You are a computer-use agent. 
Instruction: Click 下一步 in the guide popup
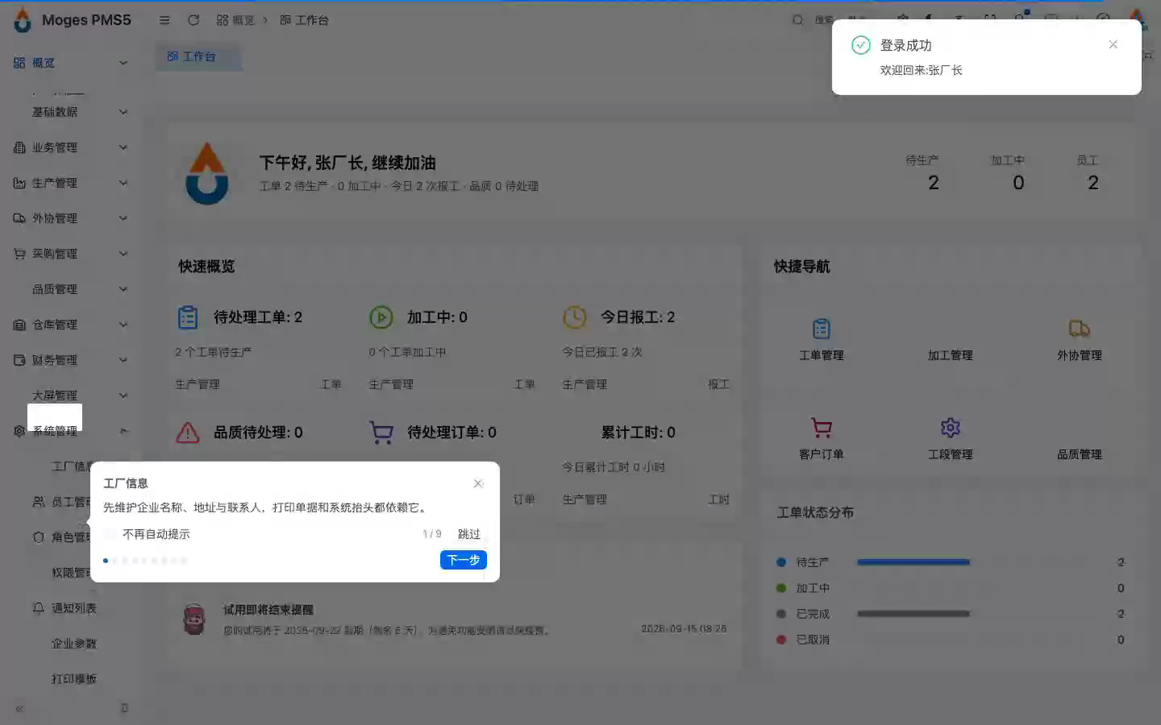point(464,560)
